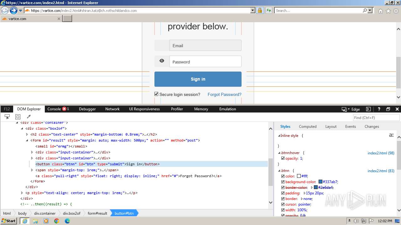
Task: Open the browser emulation device icon dropdown
Action: [x=345, y=109]
